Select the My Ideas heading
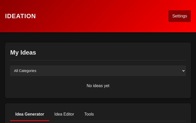 pos(23,53)
